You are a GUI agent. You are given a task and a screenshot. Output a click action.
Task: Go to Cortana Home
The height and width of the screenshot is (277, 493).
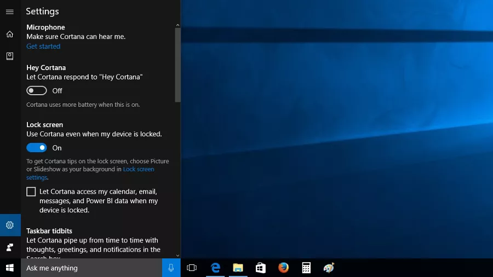pyautogui.click(x=10, y=34)
